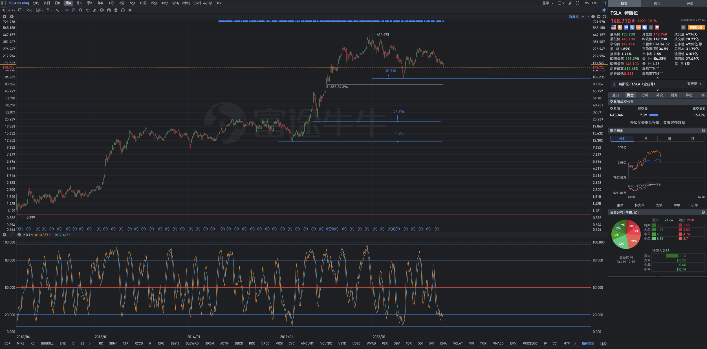Open 指标管理 indicator management
This screenshot has width=707, height=349.
click(x=588, y=344)
